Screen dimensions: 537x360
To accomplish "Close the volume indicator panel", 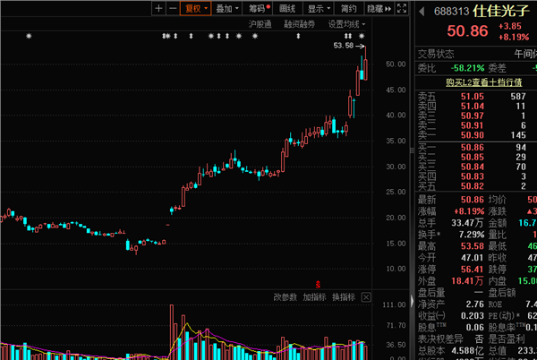I will point(366,297).
